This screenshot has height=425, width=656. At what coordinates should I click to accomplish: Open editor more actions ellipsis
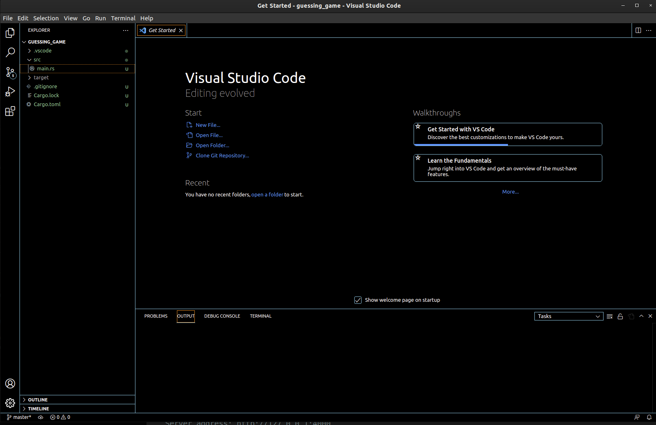click(x=649, y=31)
